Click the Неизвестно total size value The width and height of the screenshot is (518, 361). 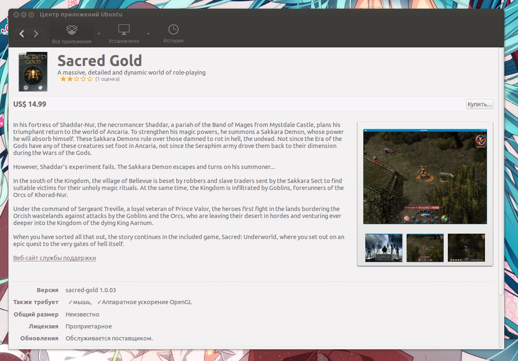click(x=83, y=314)
